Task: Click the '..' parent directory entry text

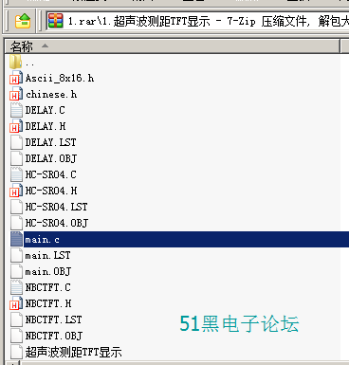Action: [29, 64]
